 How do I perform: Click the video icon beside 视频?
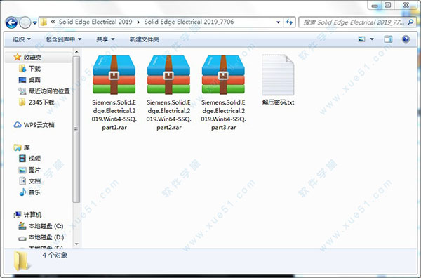pyautogui.click(x=22, y=159)
